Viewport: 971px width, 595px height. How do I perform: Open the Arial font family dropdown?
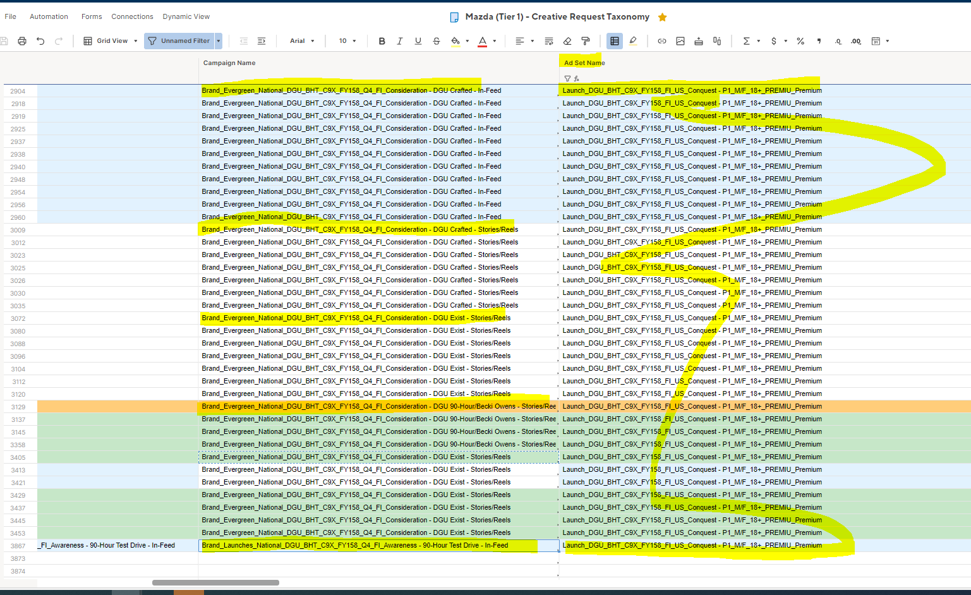(302, 41)
